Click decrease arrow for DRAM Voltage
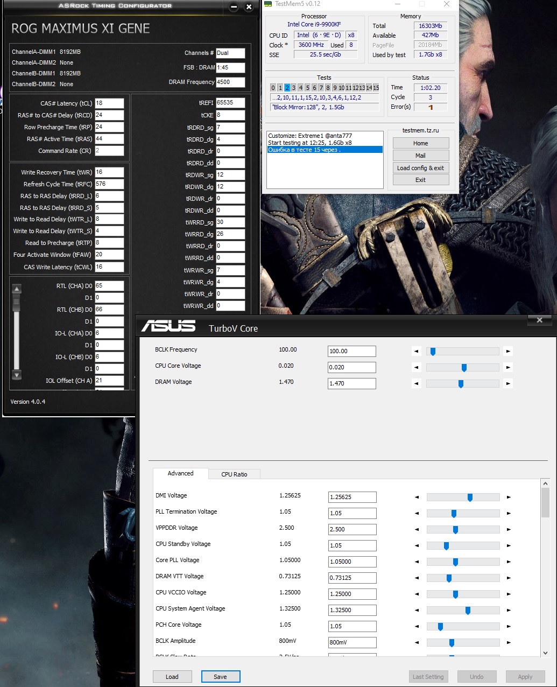This screenshot has height=687, width=557. click(x=416, y=383)
